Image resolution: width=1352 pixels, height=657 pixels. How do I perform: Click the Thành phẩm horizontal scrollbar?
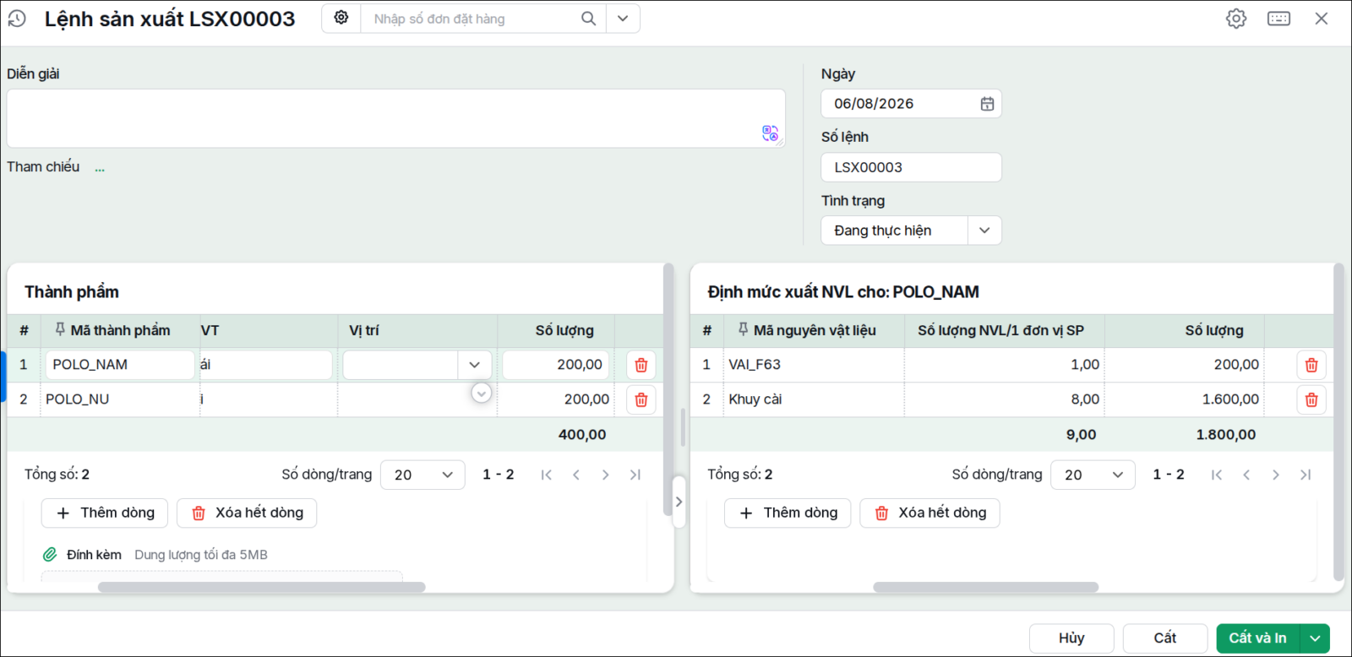[262, 587]
